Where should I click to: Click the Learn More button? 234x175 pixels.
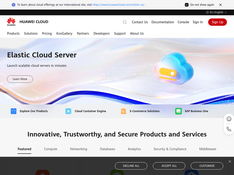[20, 79]
